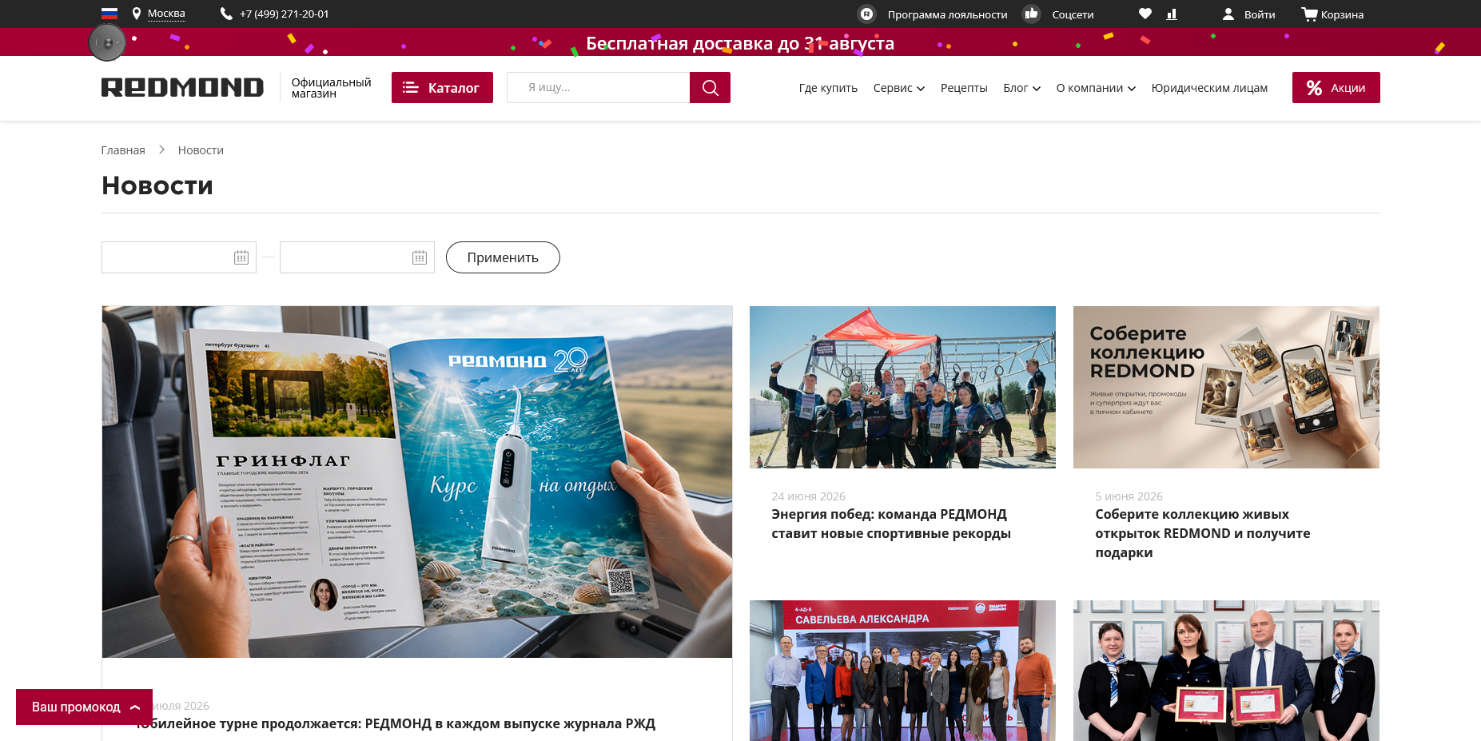Click the Применить filter button

tap(503, 257)
